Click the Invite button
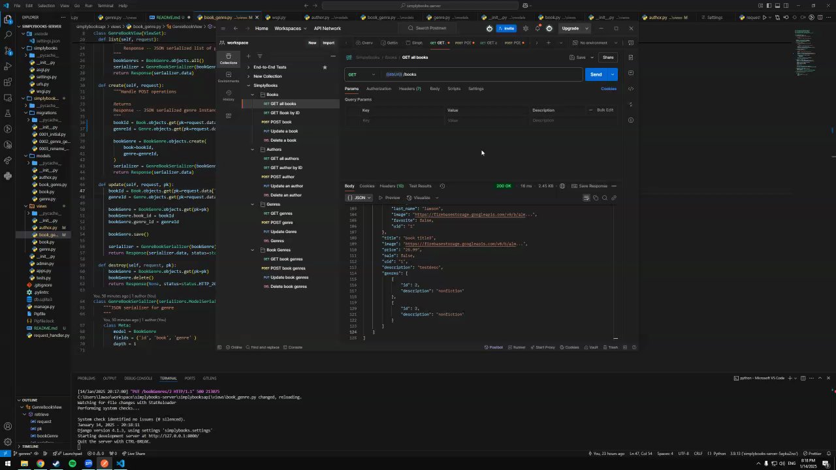Image resolution: width=836 pixels, height=470 pixels. point(506,28)
